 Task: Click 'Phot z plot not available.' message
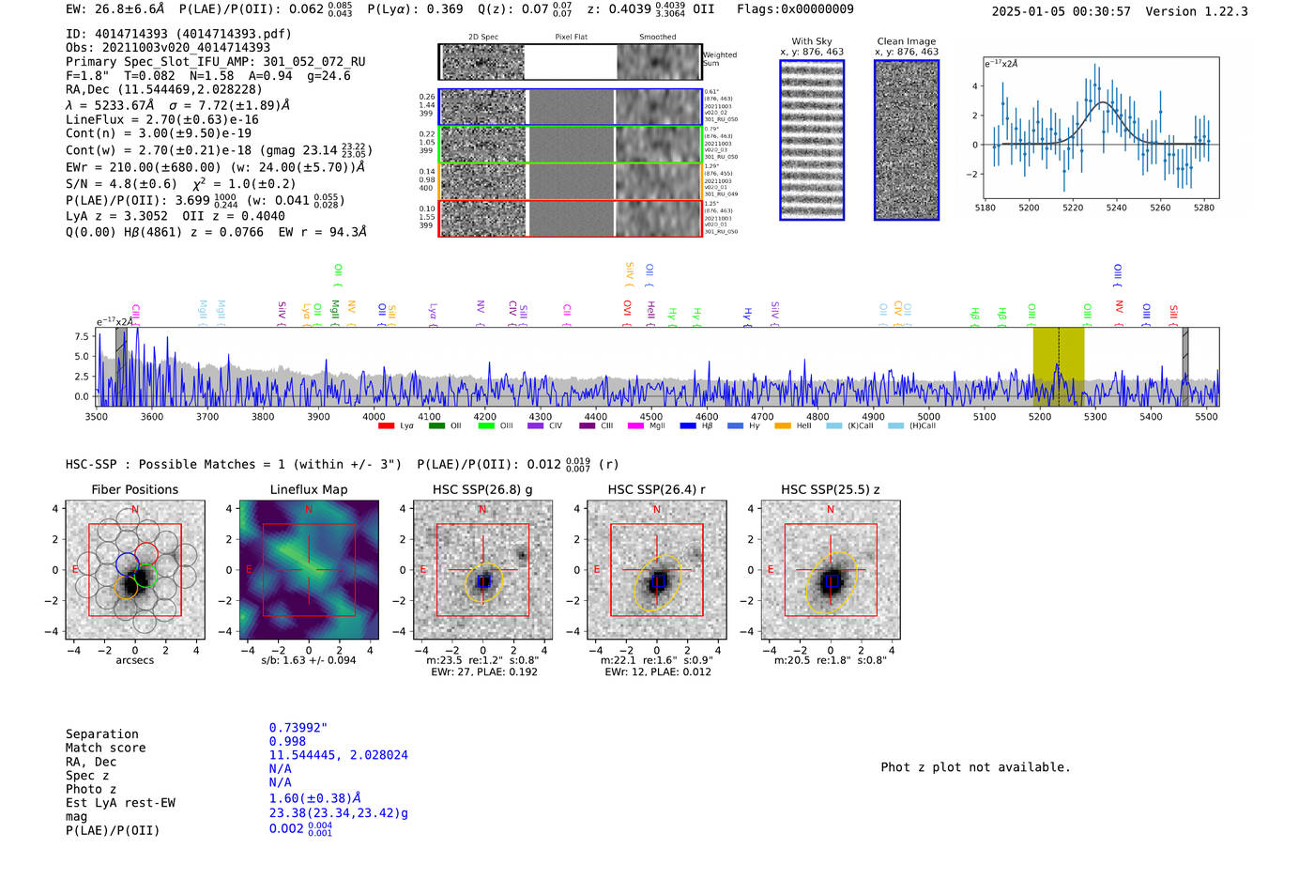pyautogui.click(x=976, y=767)
